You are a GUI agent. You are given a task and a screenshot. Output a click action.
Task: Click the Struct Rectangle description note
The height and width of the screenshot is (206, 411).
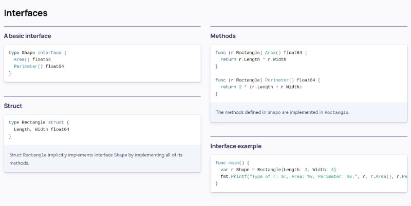102,159
